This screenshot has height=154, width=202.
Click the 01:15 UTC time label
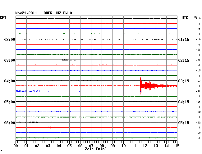pyautogui.click(x=184, y=39)
